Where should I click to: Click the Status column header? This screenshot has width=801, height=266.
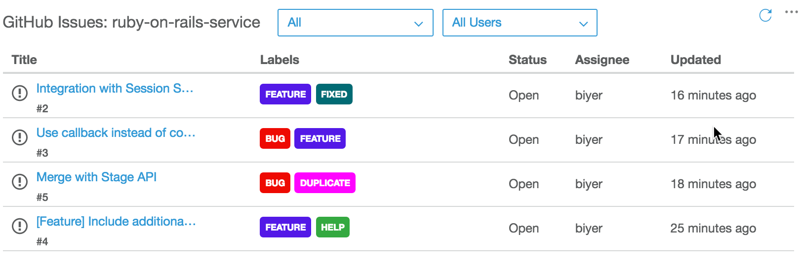click(527, 60)
